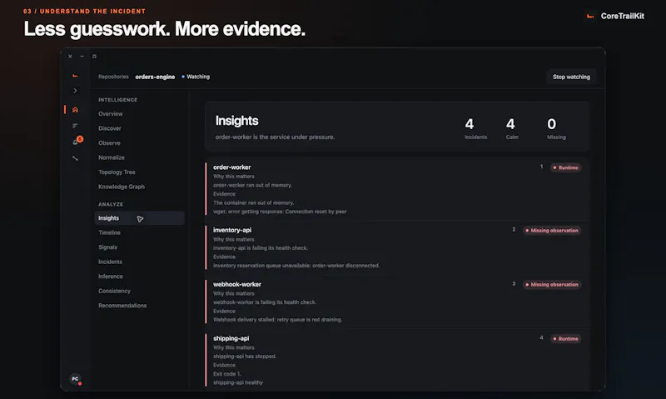666x399 pixels.
Task: Navigate to Topology Tree
Action: [x=117, y=172]
